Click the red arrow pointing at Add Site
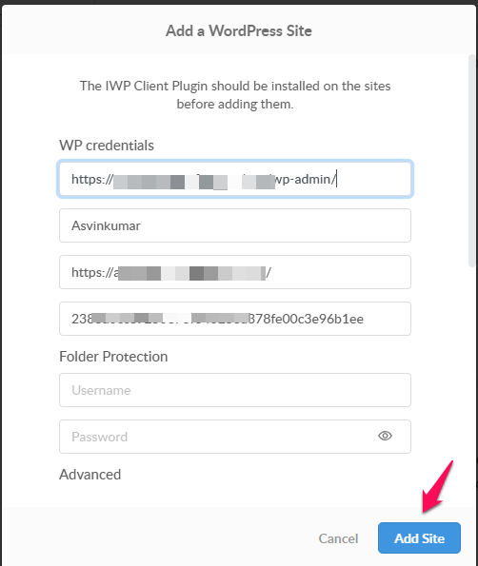 tap(437, 487)
